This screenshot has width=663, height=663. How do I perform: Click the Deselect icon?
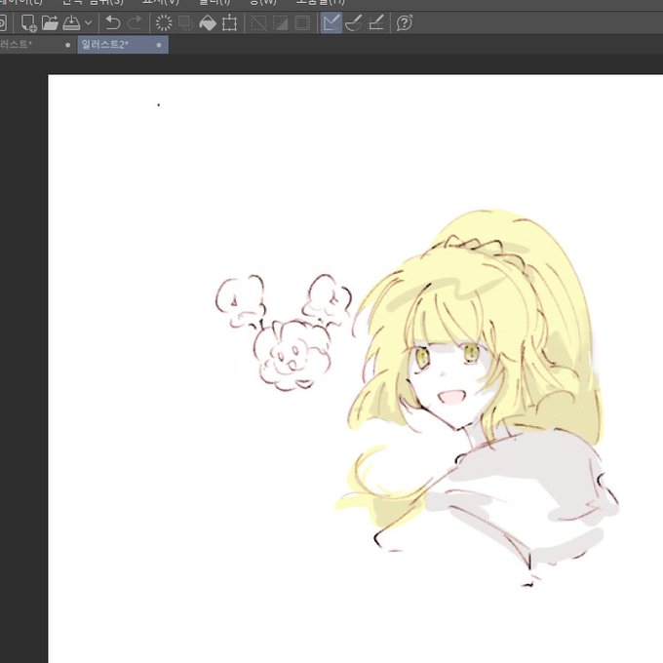pyautogui.click(x=258, y=23)
